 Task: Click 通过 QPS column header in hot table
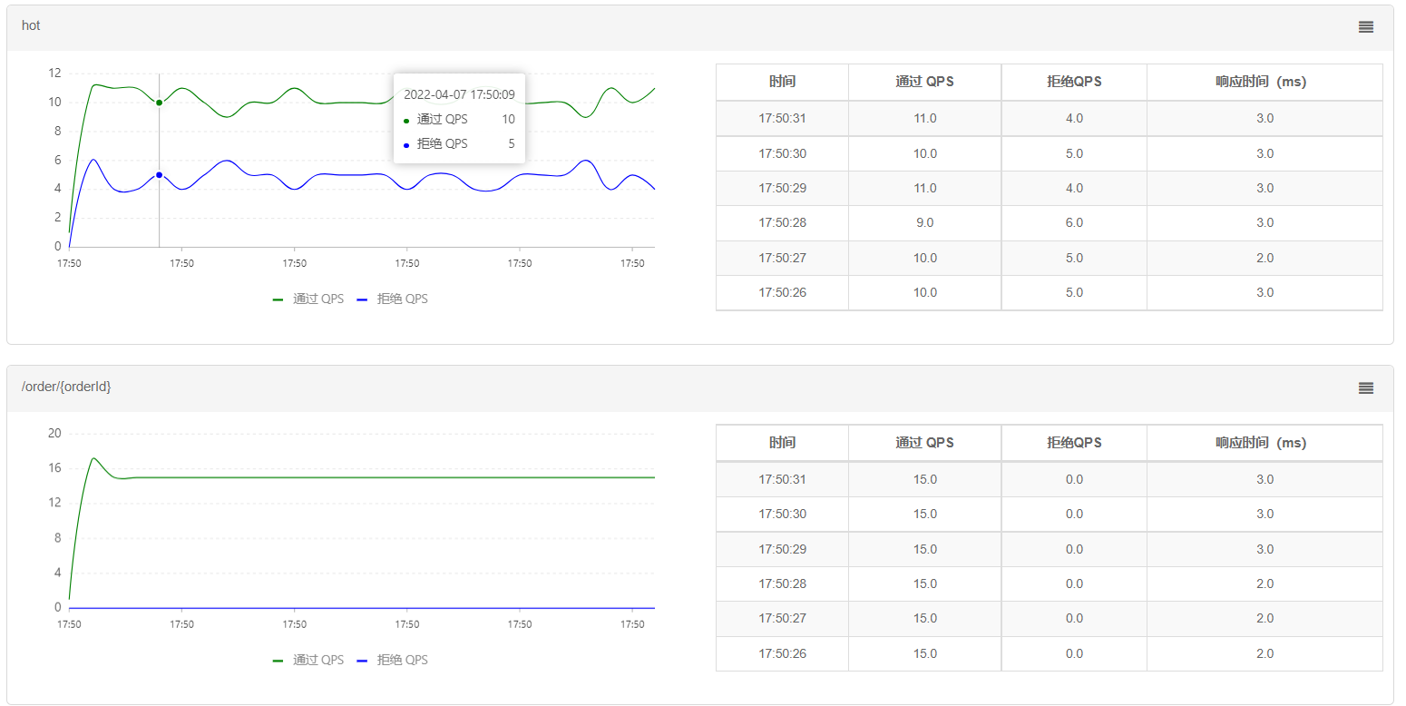924,82
